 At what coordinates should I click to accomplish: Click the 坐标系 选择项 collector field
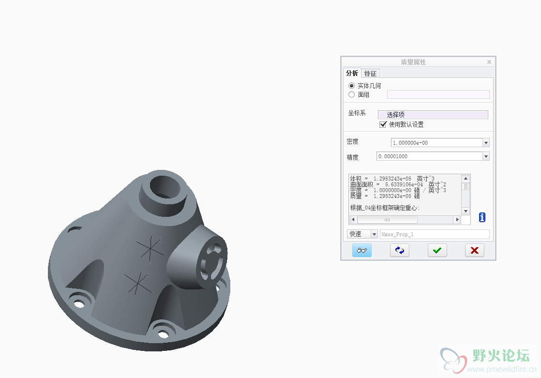pyautogui.click(x=433, y=115)
